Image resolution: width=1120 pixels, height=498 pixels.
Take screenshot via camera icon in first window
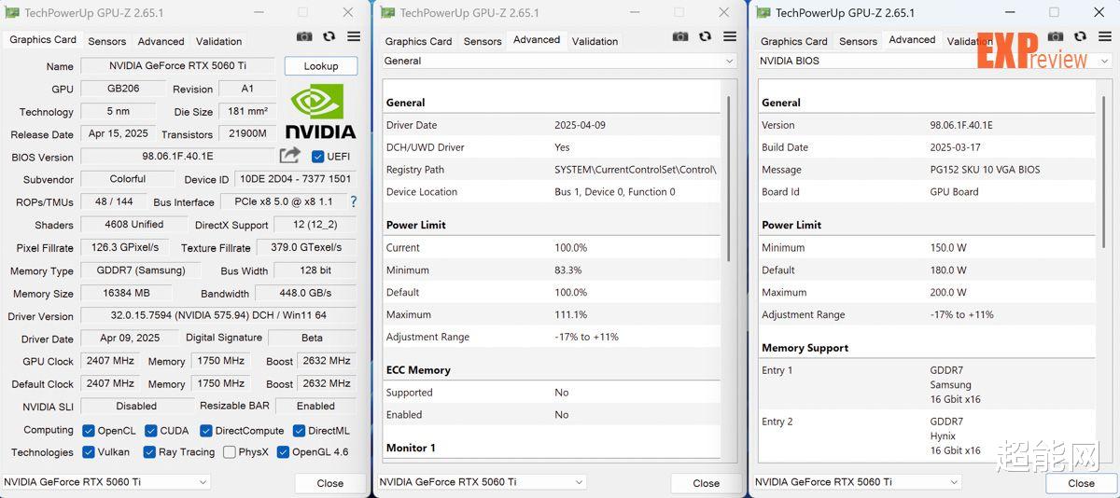tap(304, 36)
